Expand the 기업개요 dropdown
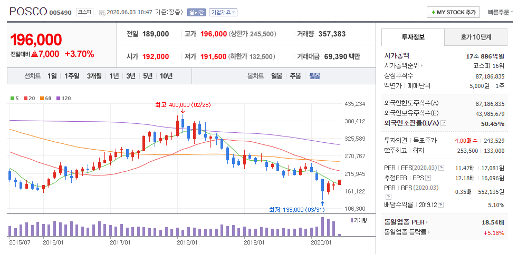518x254 pixels. 223,13
